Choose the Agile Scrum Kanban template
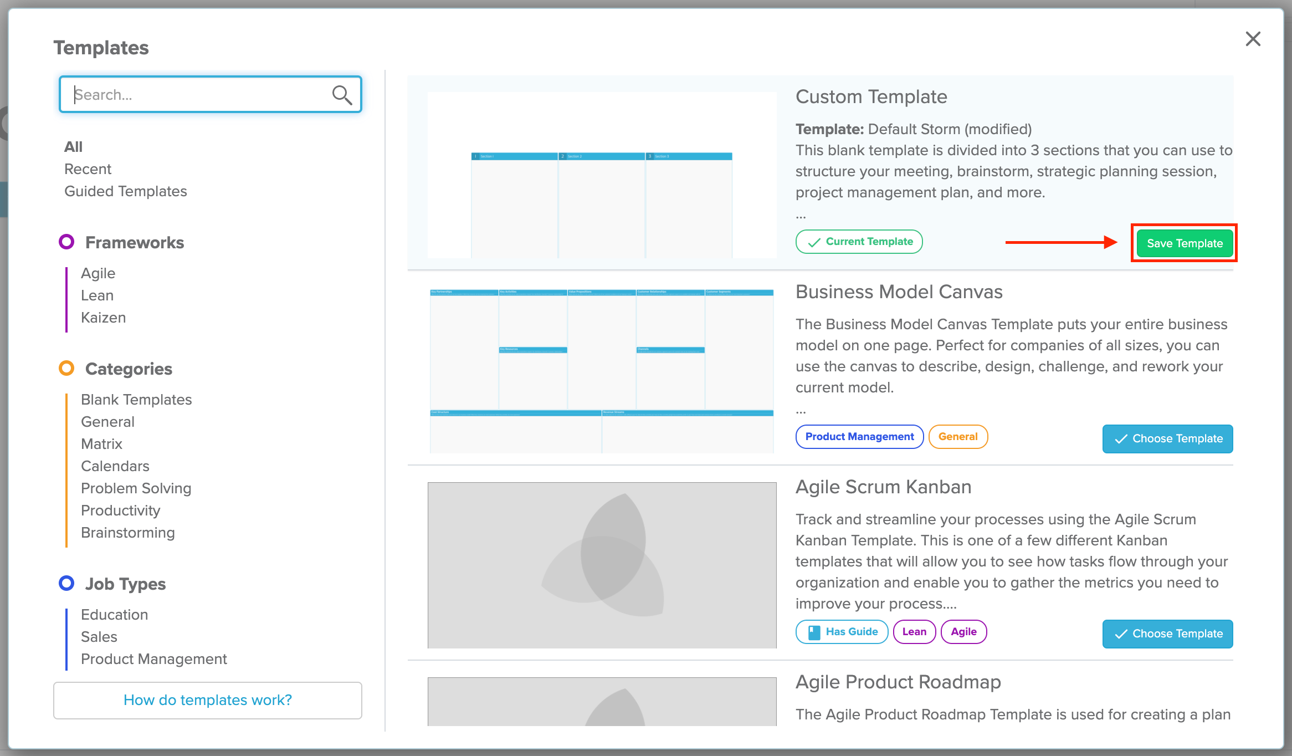The width and height of the screenshot is (1292, 756). 1167,634
